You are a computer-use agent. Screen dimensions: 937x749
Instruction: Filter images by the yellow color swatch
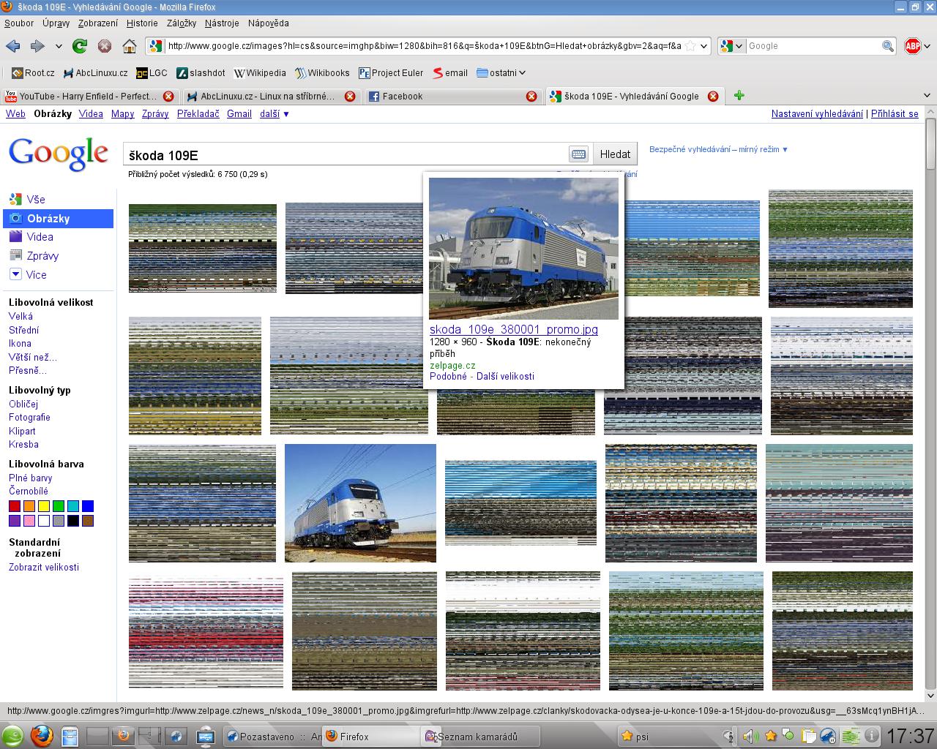tap(44, 506)
